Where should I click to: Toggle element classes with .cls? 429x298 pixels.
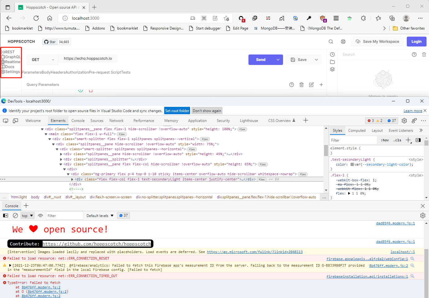tap(397, 140)
